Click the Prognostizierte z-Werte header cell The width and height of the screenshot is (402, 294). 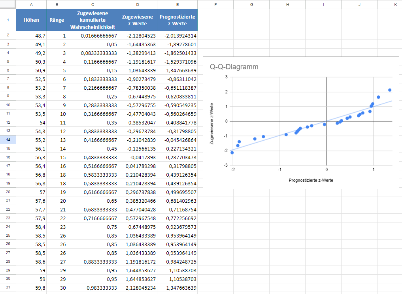pos(177,20)
